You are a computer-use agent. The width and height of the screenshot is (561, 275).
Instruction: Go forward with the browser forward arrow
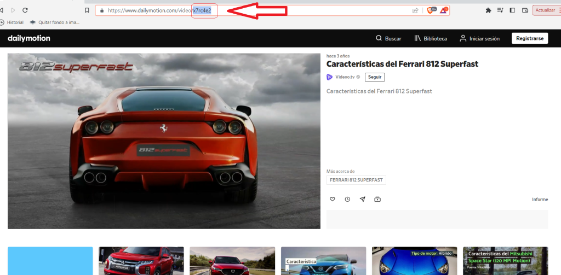[13, 10]
